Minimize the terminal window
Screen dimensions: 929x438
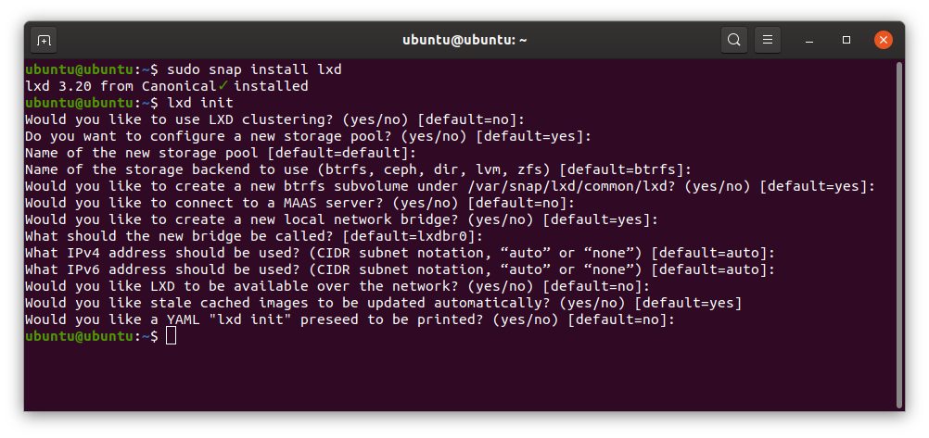point(814,40)
